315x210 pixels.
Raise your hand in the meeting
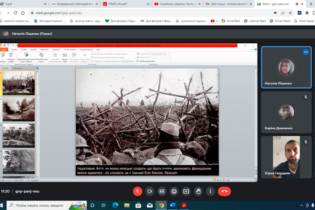(x=198, y=191)
